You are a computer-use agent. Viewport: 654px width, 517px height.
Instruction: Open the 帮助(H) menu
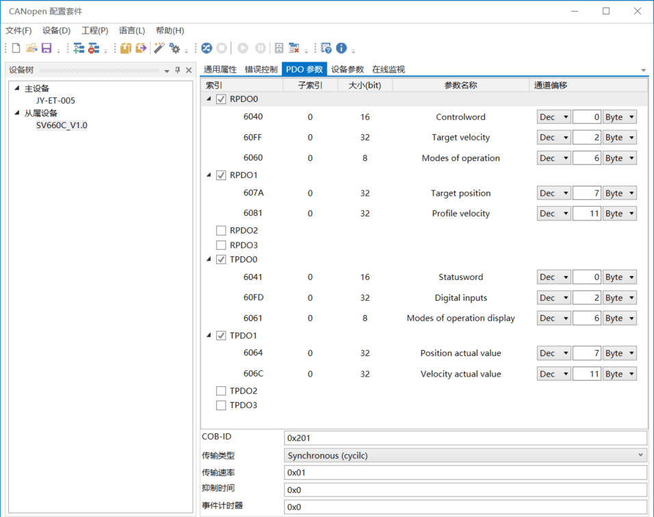click(x=170, y=31)
